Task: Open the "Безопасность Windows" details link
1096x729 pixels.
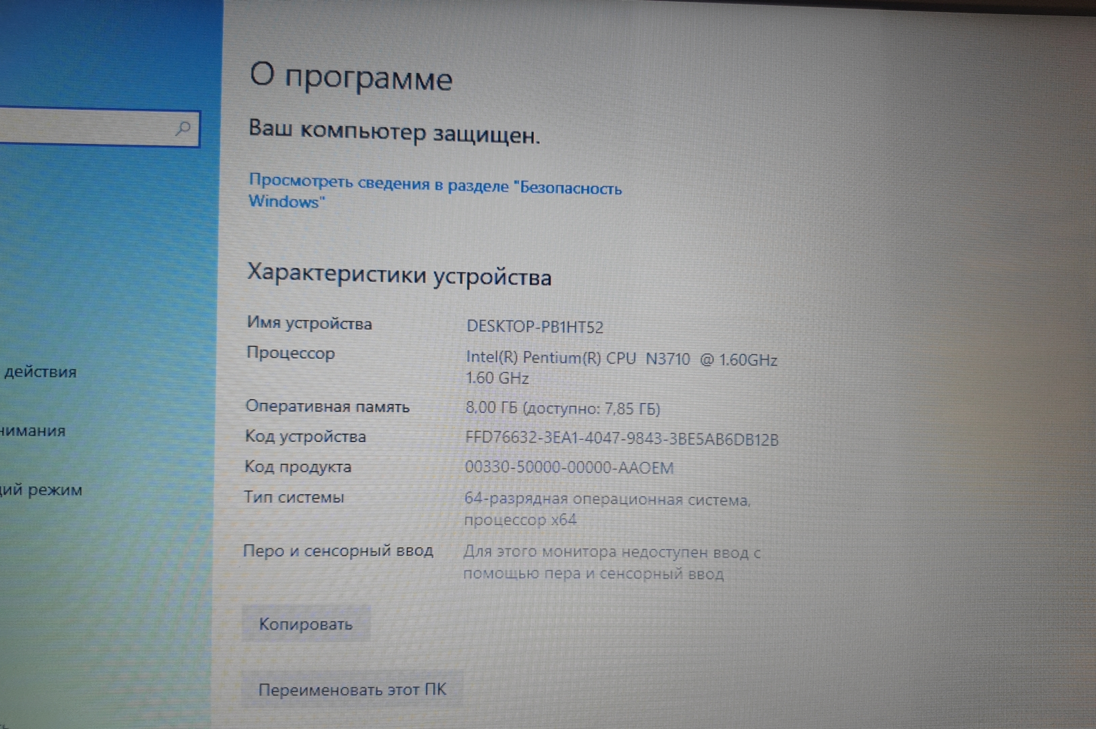Action: [434, 191]
